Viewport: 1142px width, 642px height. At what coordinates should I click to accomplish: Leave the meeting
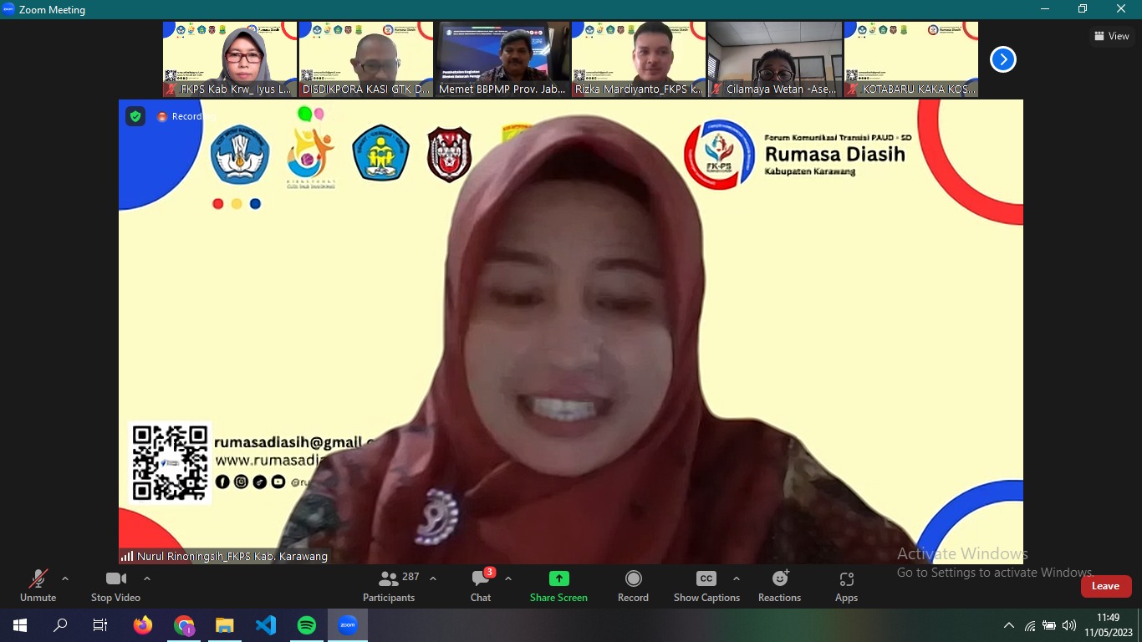point(1105,586)
